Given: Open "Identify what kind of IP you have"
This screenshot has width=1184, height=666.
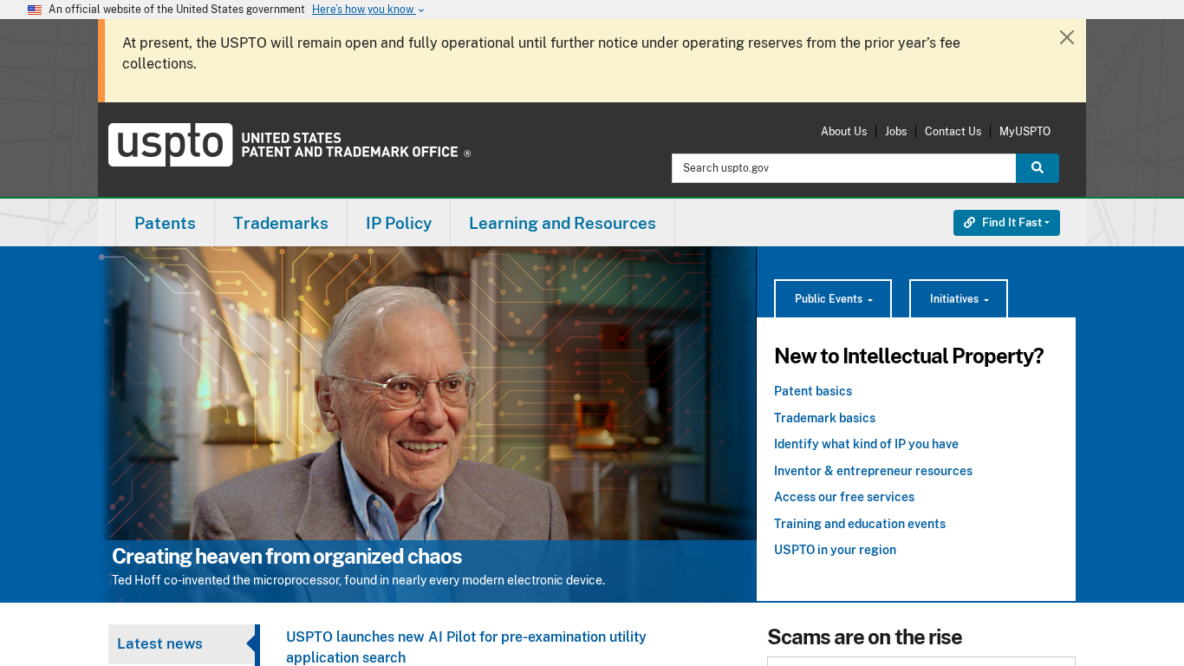Looking at the screenshot, I should [866, 444].
